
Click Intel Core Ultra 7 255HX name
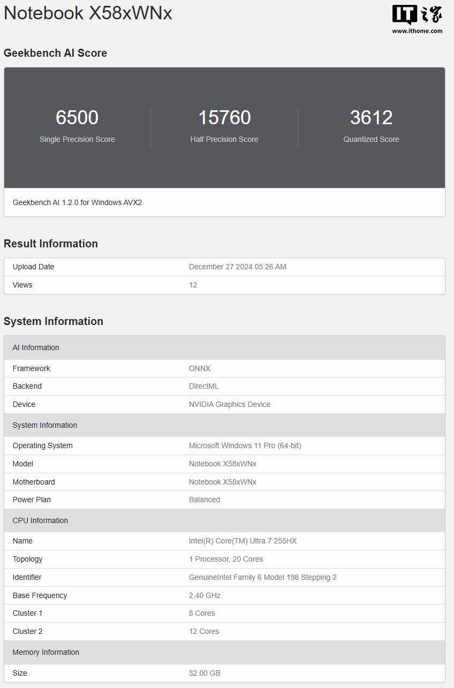(243, 541)
